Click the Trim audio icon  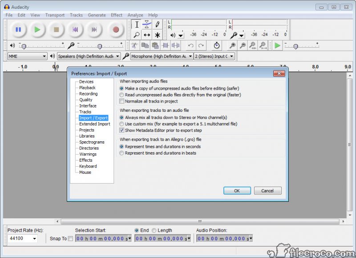165,46
